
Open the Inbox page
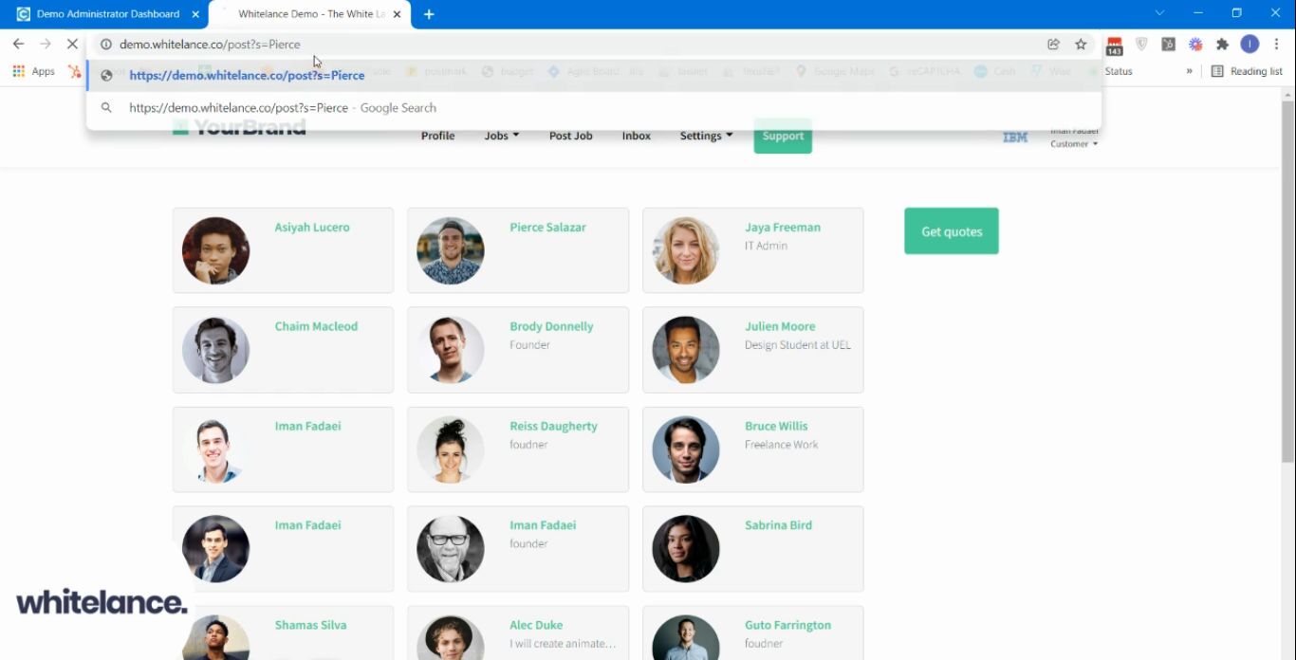pos(637,136)
